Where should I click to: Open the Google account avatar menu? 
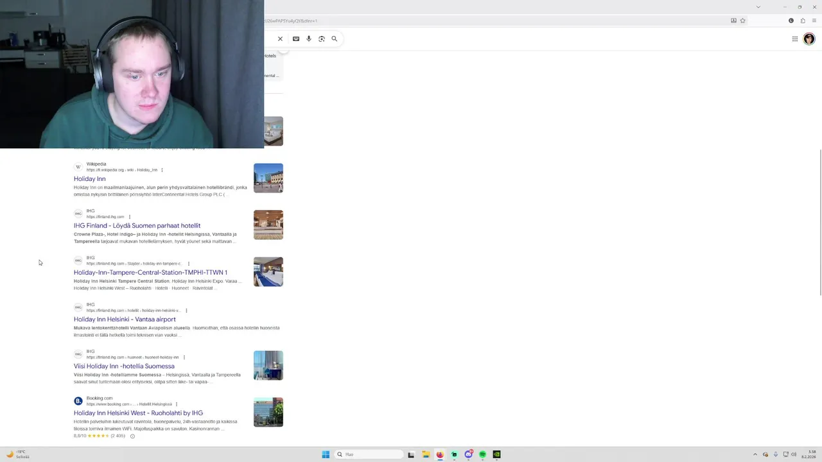coord(809,38)
